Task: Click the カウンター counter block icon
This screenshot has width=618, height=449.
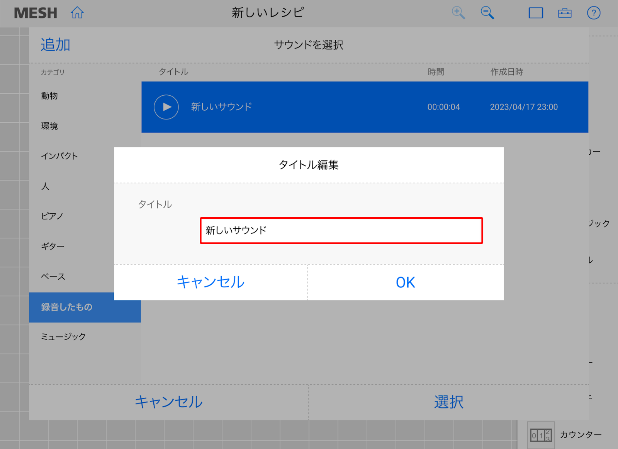Action: [x=541, y=435]
